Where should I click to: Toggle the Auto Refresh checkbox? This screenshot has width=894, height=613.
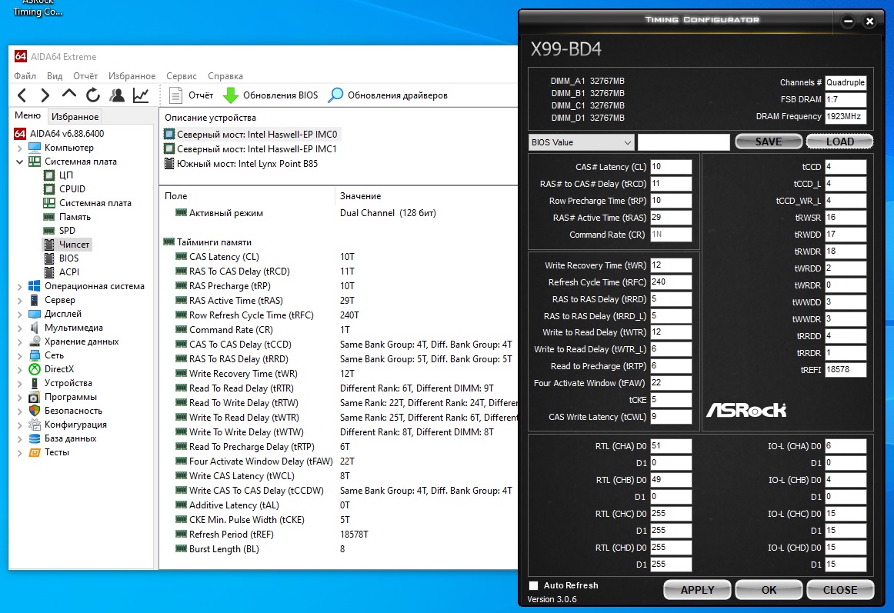[534, 585]
